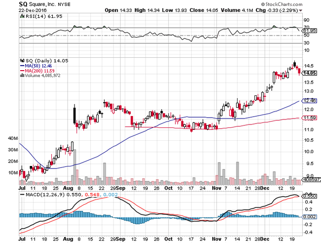This screenshot has height=243, width=321.
Task: Click the Nov label on price chart axis
Action: [x=217, y=188]
